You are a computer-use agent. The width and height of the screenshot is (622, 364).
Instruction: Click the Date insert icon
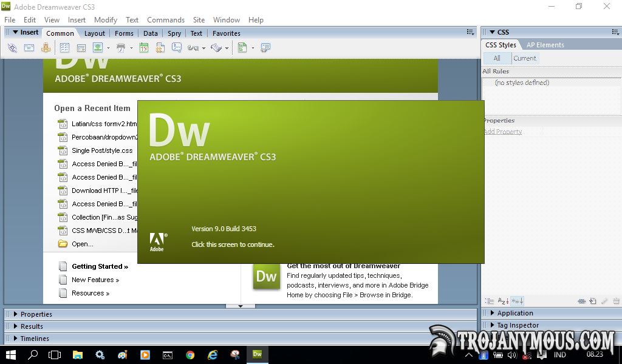click(144, 48)
